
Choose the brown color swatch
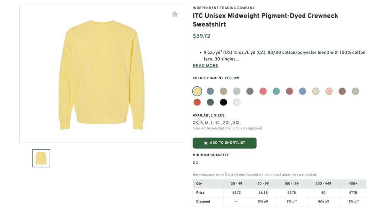pyautogui.click(x=342, y=91)
